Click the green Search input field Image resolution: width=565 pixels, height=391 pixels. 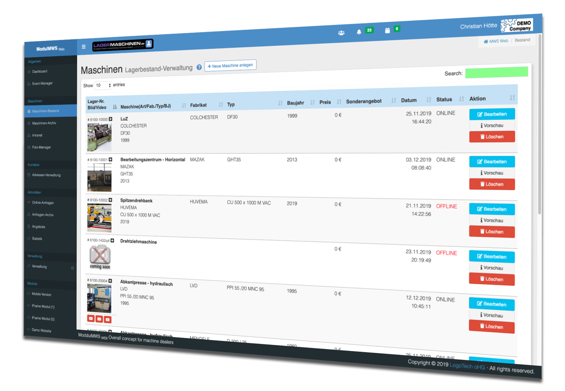496,72
